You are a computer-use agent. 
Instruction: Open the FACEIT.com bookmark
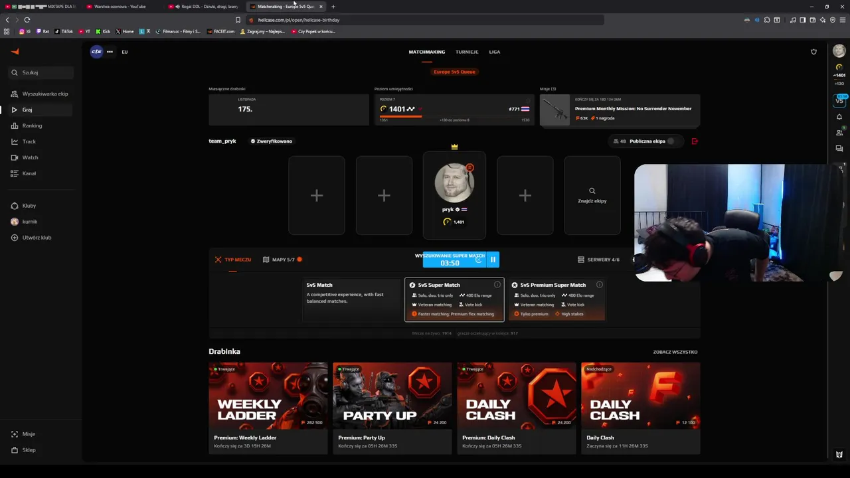tap(220, 31)
